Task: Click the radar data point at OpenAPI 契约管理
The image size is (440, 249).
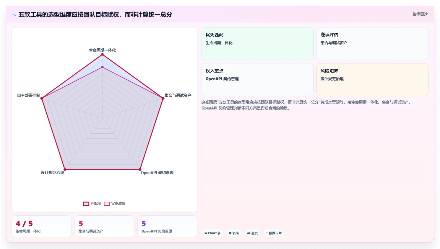Action: click(140, 170)
